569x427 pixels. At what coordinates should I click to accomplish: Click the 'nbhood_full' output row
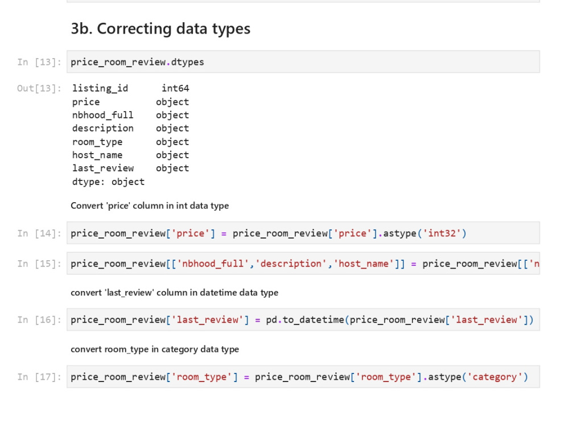point(131,115)
